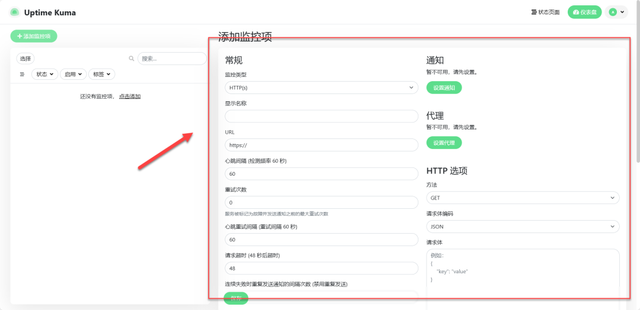Click the 显示名称 text field
Image resolution: width=640 pixels, height=310 pixels.
(322, 117)
